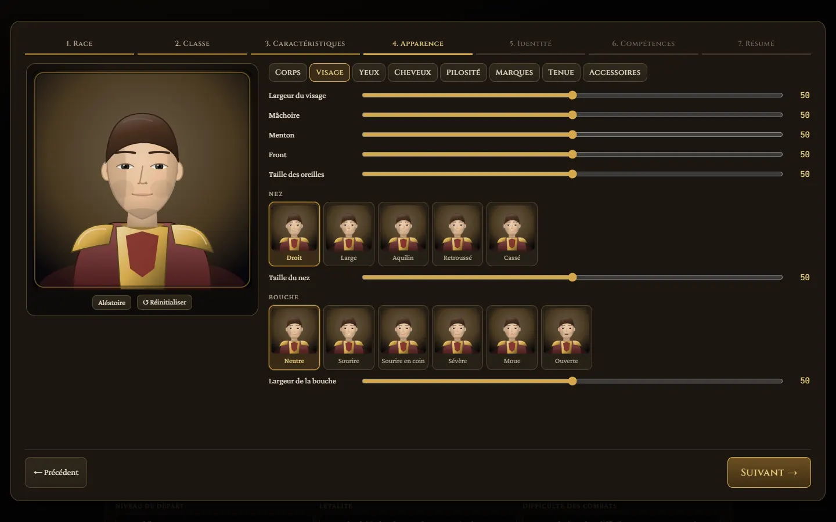
Task: Open step 6 Compétences
Action: (x=643, y=44)
